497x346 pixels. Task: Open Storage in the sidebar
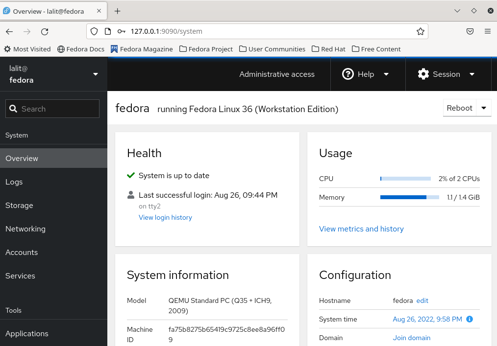pos(19,206)
